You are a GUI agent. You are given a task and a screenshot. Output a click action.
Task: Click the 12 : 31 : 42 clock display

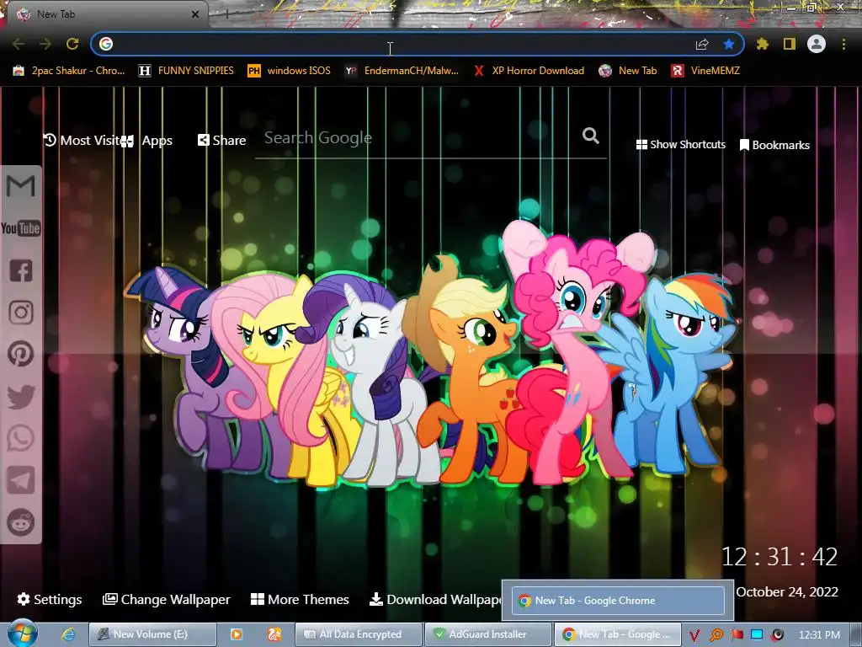point(779,557)
